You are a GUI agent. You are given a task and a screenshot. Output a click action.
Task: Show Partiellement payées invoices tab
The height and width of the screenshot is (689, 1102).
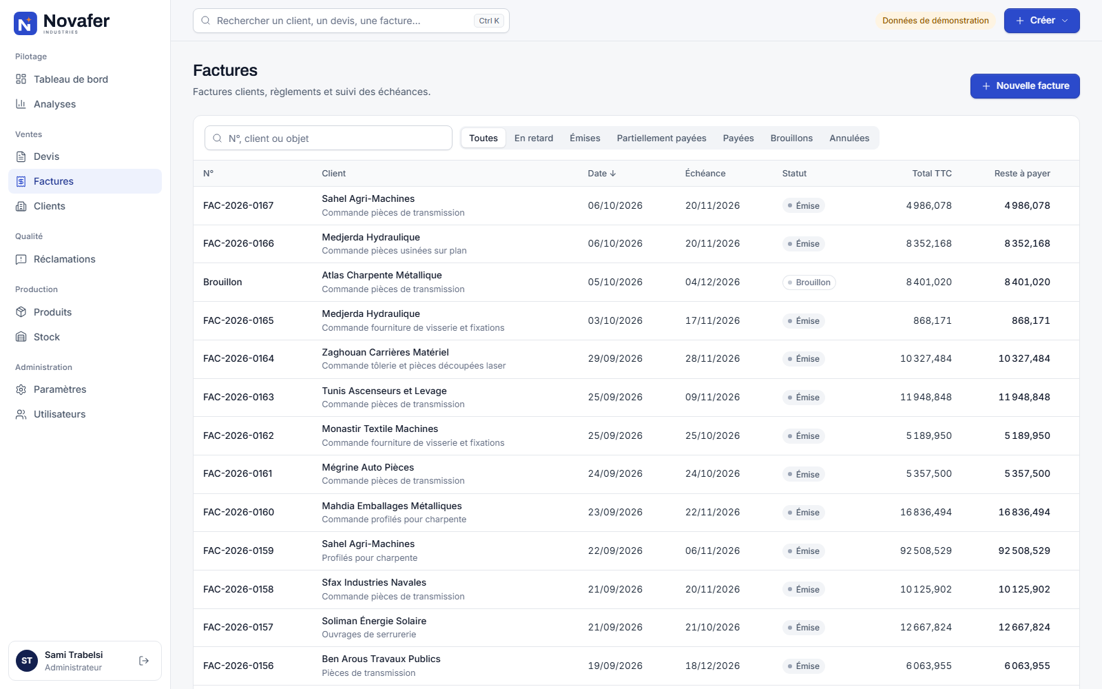click(x=662, y=138)
